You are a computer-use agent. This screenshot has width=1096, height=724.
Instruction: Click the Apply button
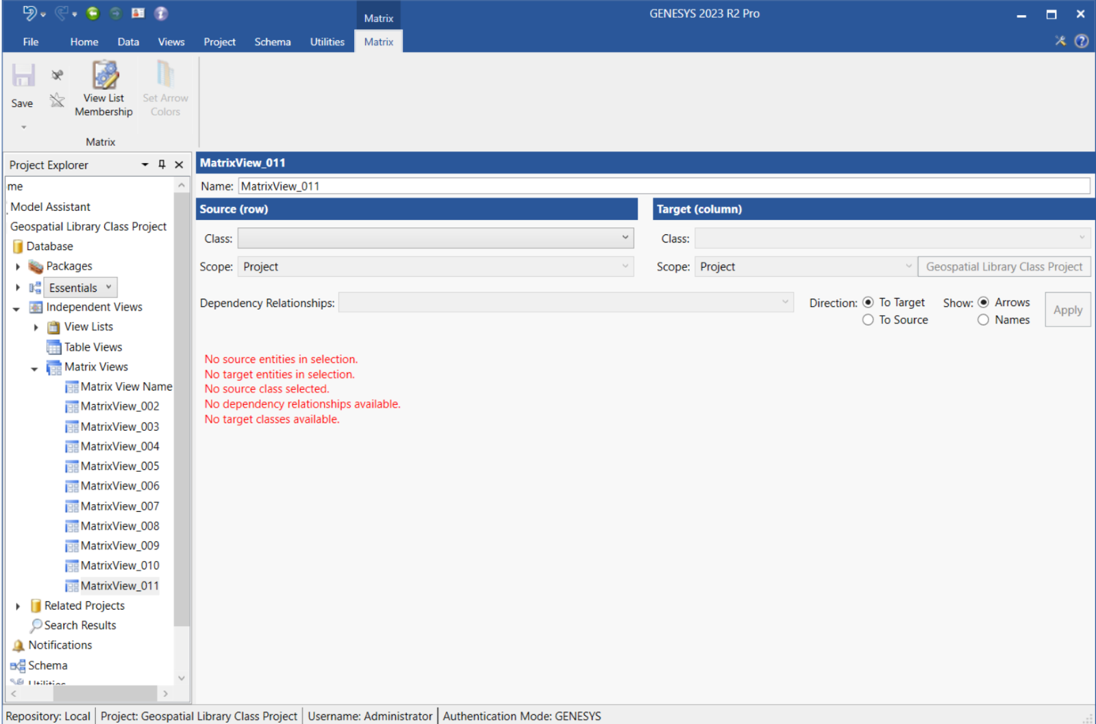[1067, 310]
